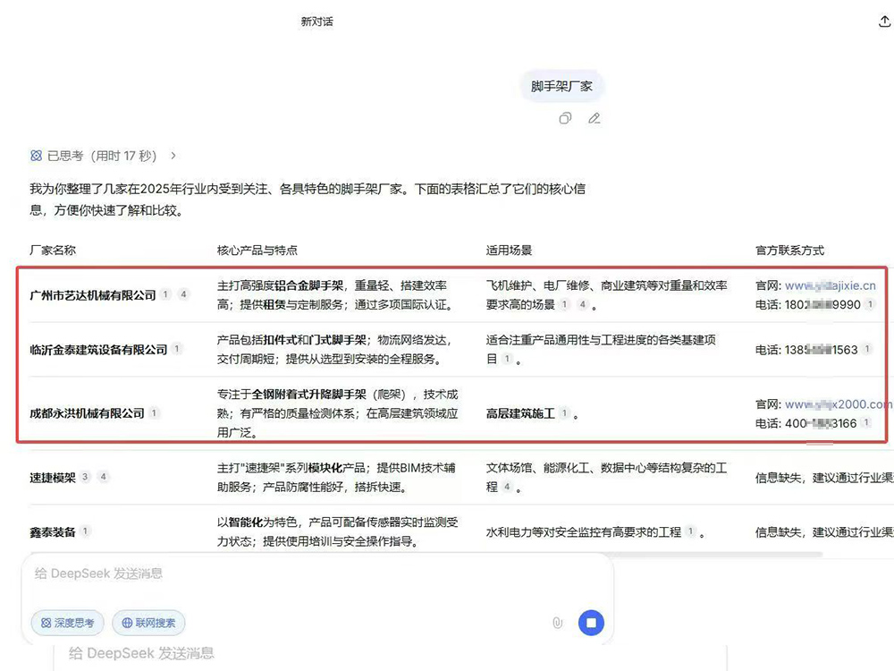Edit the sent message with pencil icon
The height and width of the screenshot is (671, 894).
coord(594,118)
